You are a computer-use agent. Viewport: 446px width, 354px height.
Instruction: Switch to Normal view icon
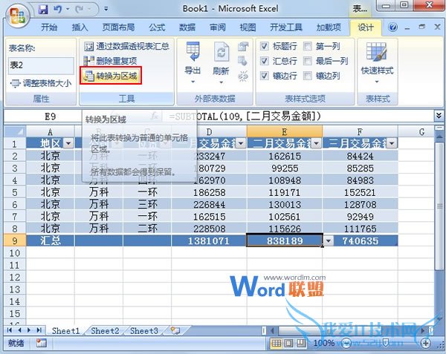(277, 343)
